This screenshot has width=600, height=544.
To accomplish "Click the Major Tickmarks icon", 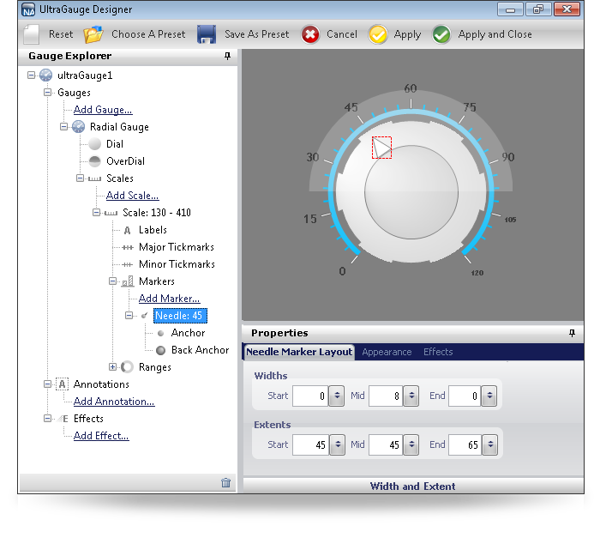I will pos(128,247).
